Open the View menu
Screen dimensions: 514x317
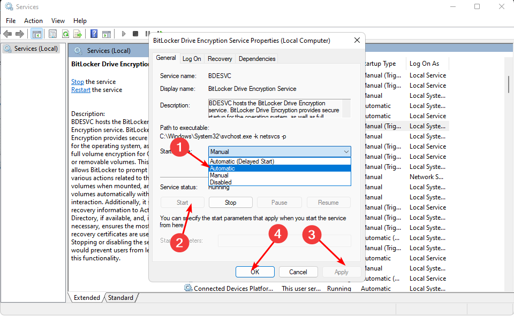[58, 21]
